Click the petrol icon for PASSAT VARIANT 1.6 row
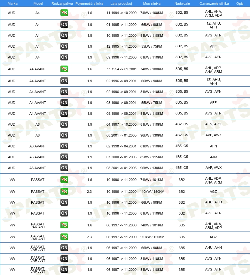Image resolution: width=250 pixels, height=275 pixels. point(64,225)
